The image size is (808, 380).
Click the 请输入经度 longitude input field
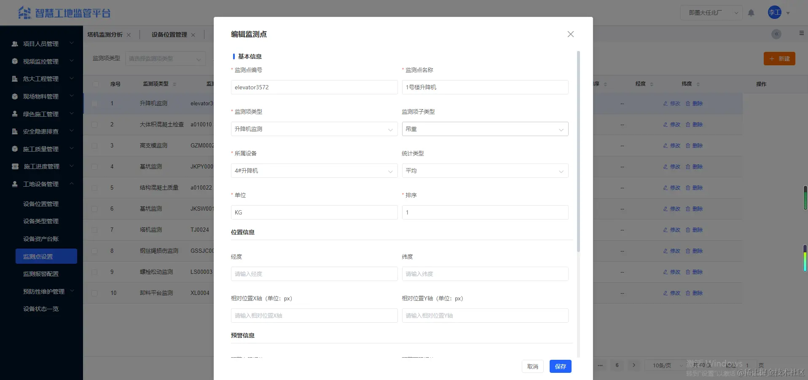pos(314,273)
